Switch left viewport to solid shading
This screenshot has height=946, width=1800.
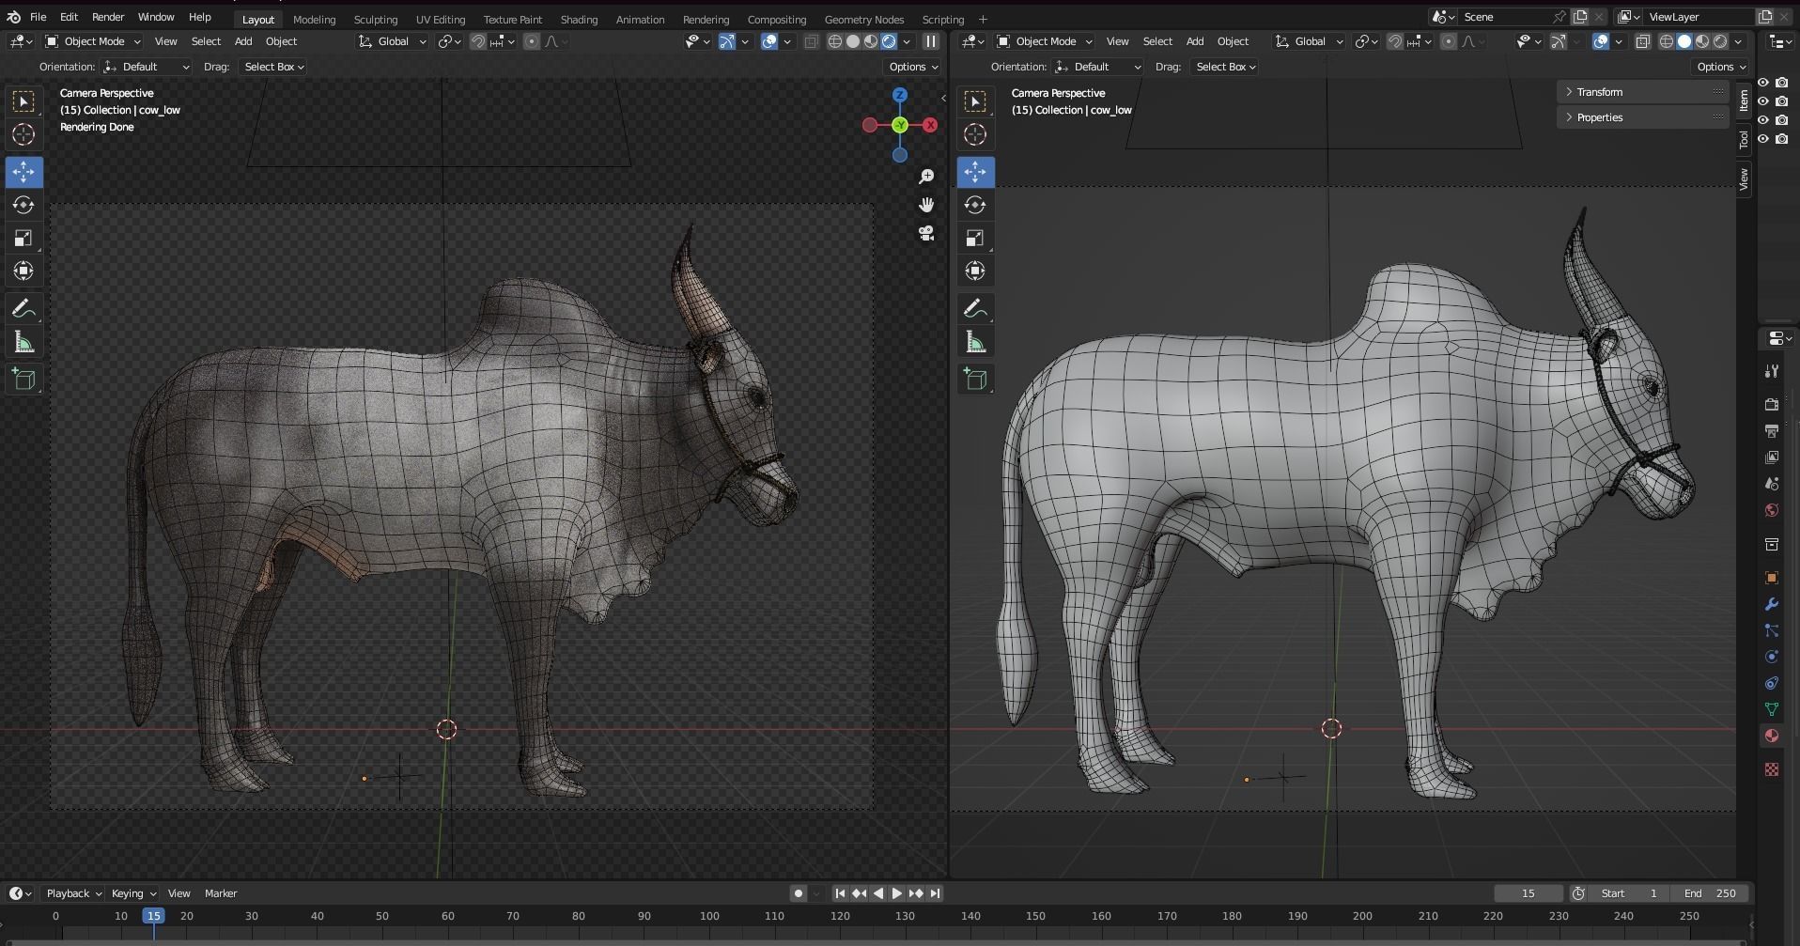point(853,41)
